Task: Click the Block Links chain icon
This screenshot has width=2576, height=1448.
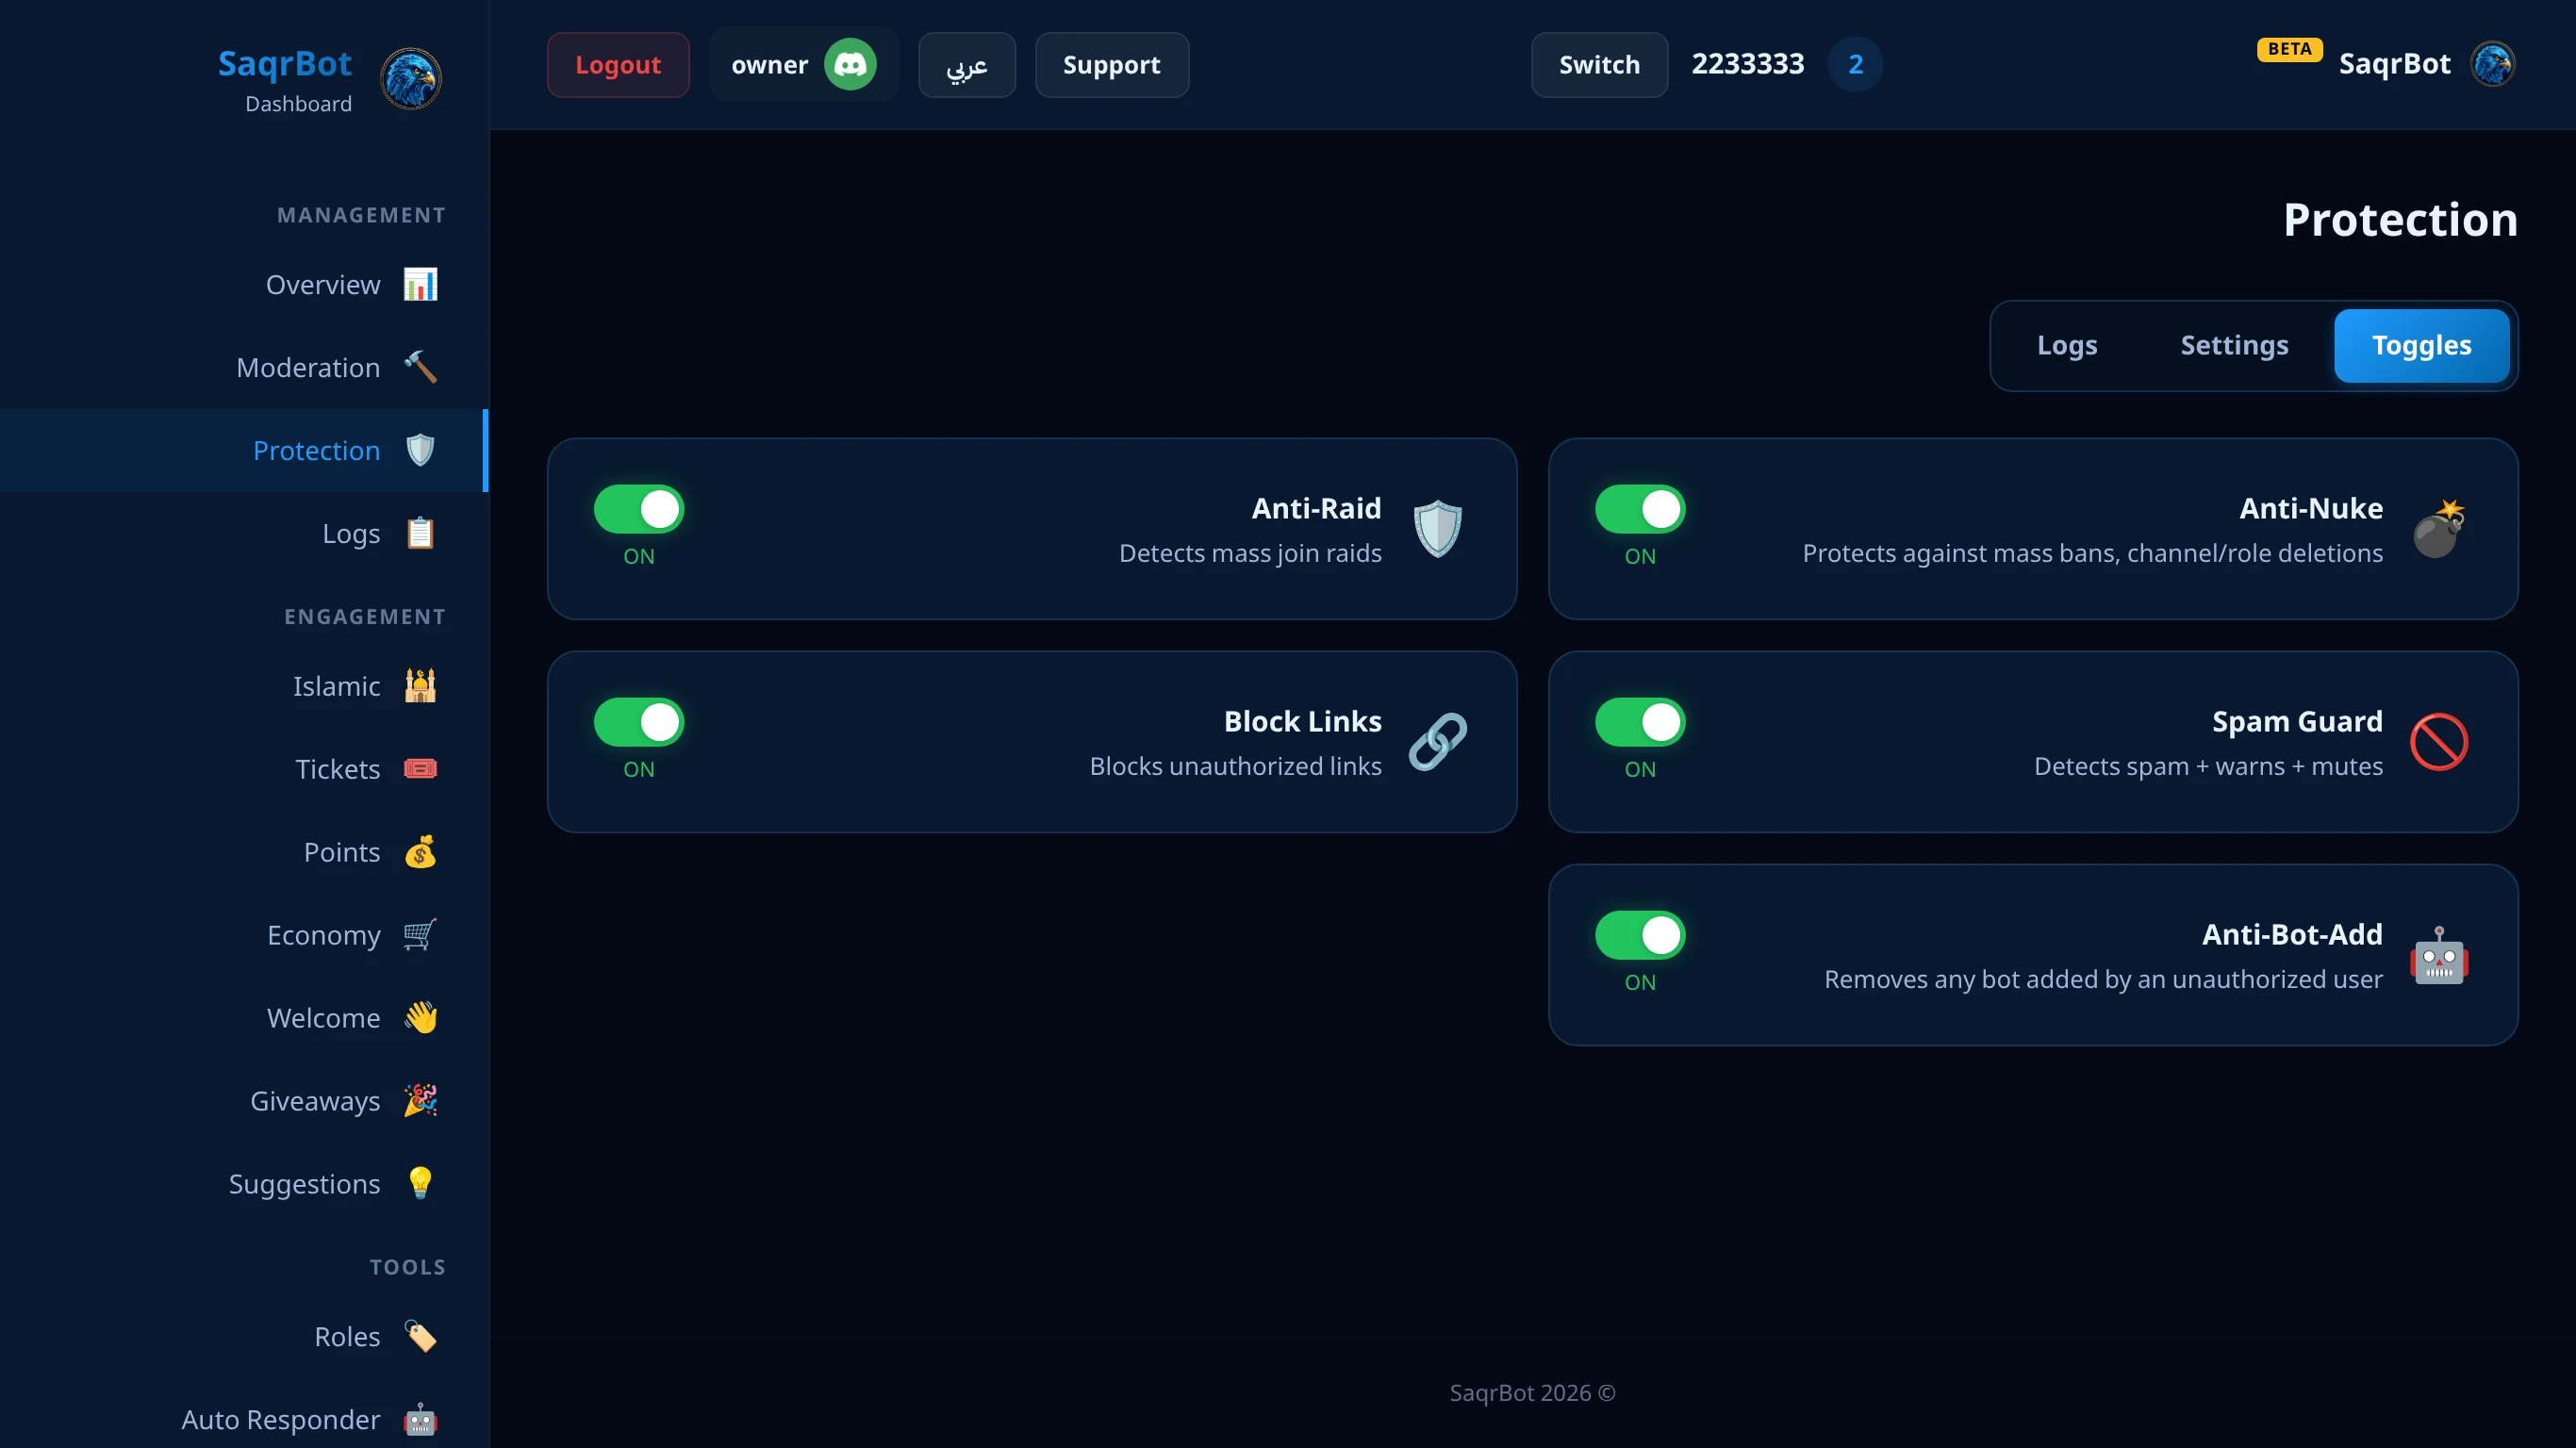Action: click(1438, 742)
